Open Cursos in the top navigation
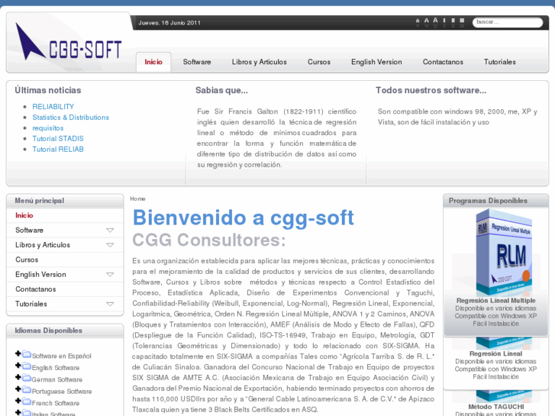Image resolution: width=555 pixels, height=416 pixels. pyautogui.click(x=319, y=62)
